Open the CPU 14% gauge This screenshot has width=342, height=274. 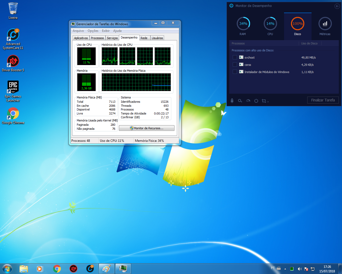tap(270, 24)
